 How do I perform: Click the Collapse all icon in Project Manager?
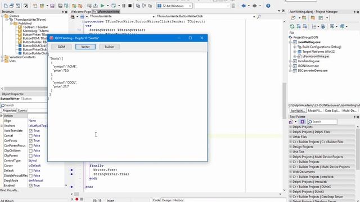[x=305, y=26]
